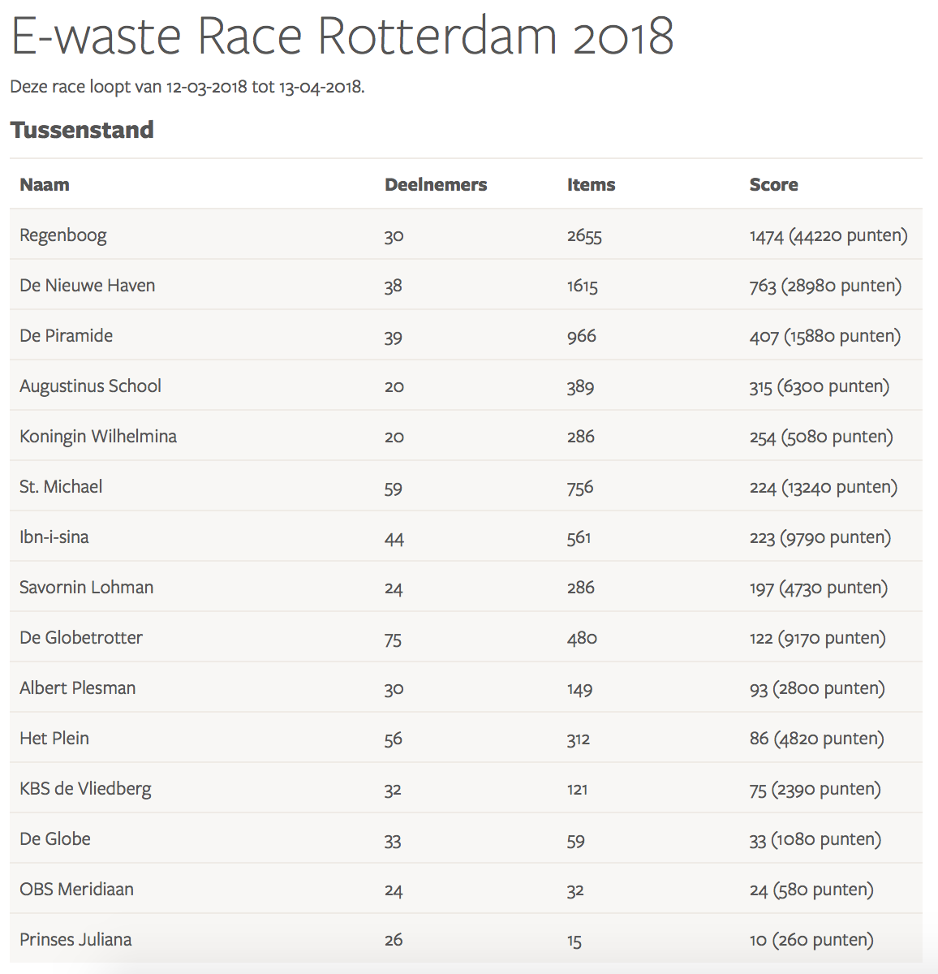Click the Regenboog school name

pyautogui.click(x=63, y=235)
